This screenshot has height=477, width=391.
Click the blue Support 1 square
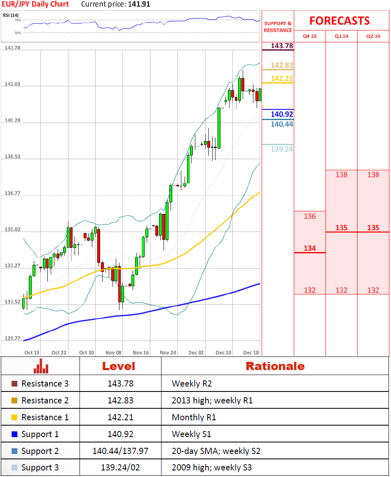tap(14, 434)
